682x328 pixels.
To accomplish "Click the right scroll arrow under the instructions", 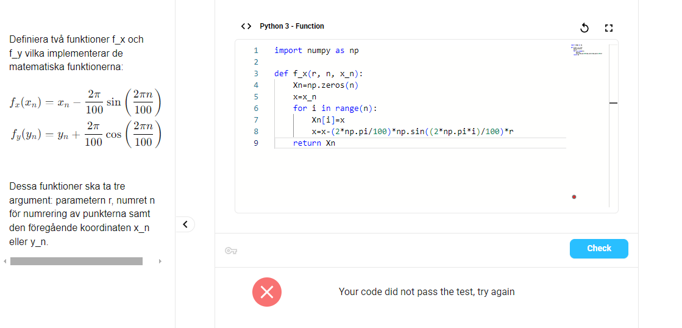I will [x=160, y=262].
